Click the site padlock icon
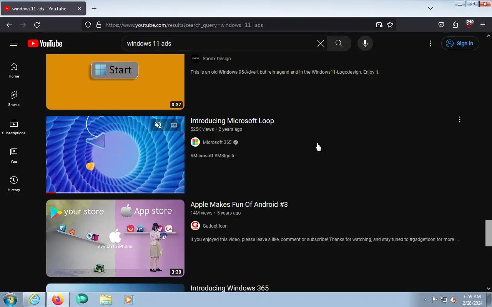Image resolution: width=492 pixels, height=307 pixels. coord(99,25)
